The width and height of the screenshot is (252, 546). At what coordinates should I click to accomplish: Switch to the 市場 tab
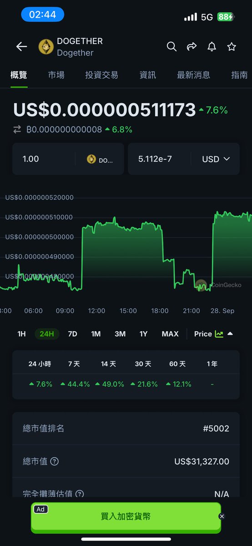(x=56, y=75)
